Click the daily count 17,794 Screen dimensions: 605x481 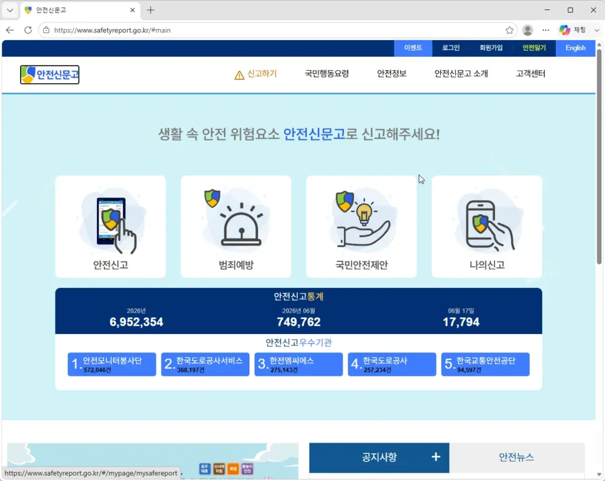coord(461,322)
